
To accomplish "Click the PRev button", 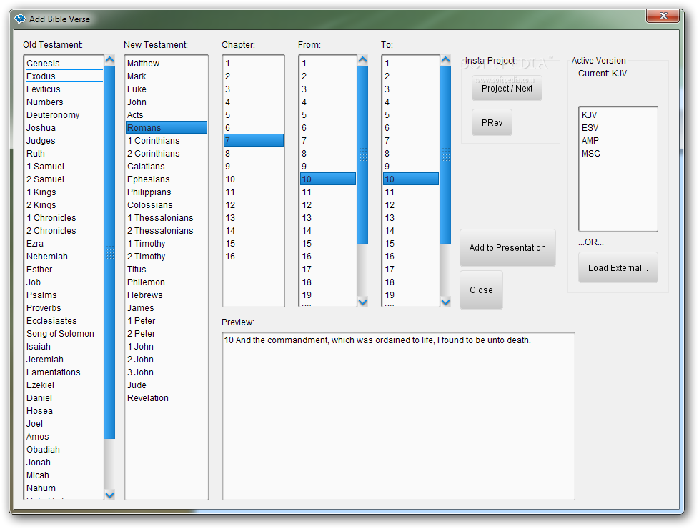I will [x=492, y=122].
